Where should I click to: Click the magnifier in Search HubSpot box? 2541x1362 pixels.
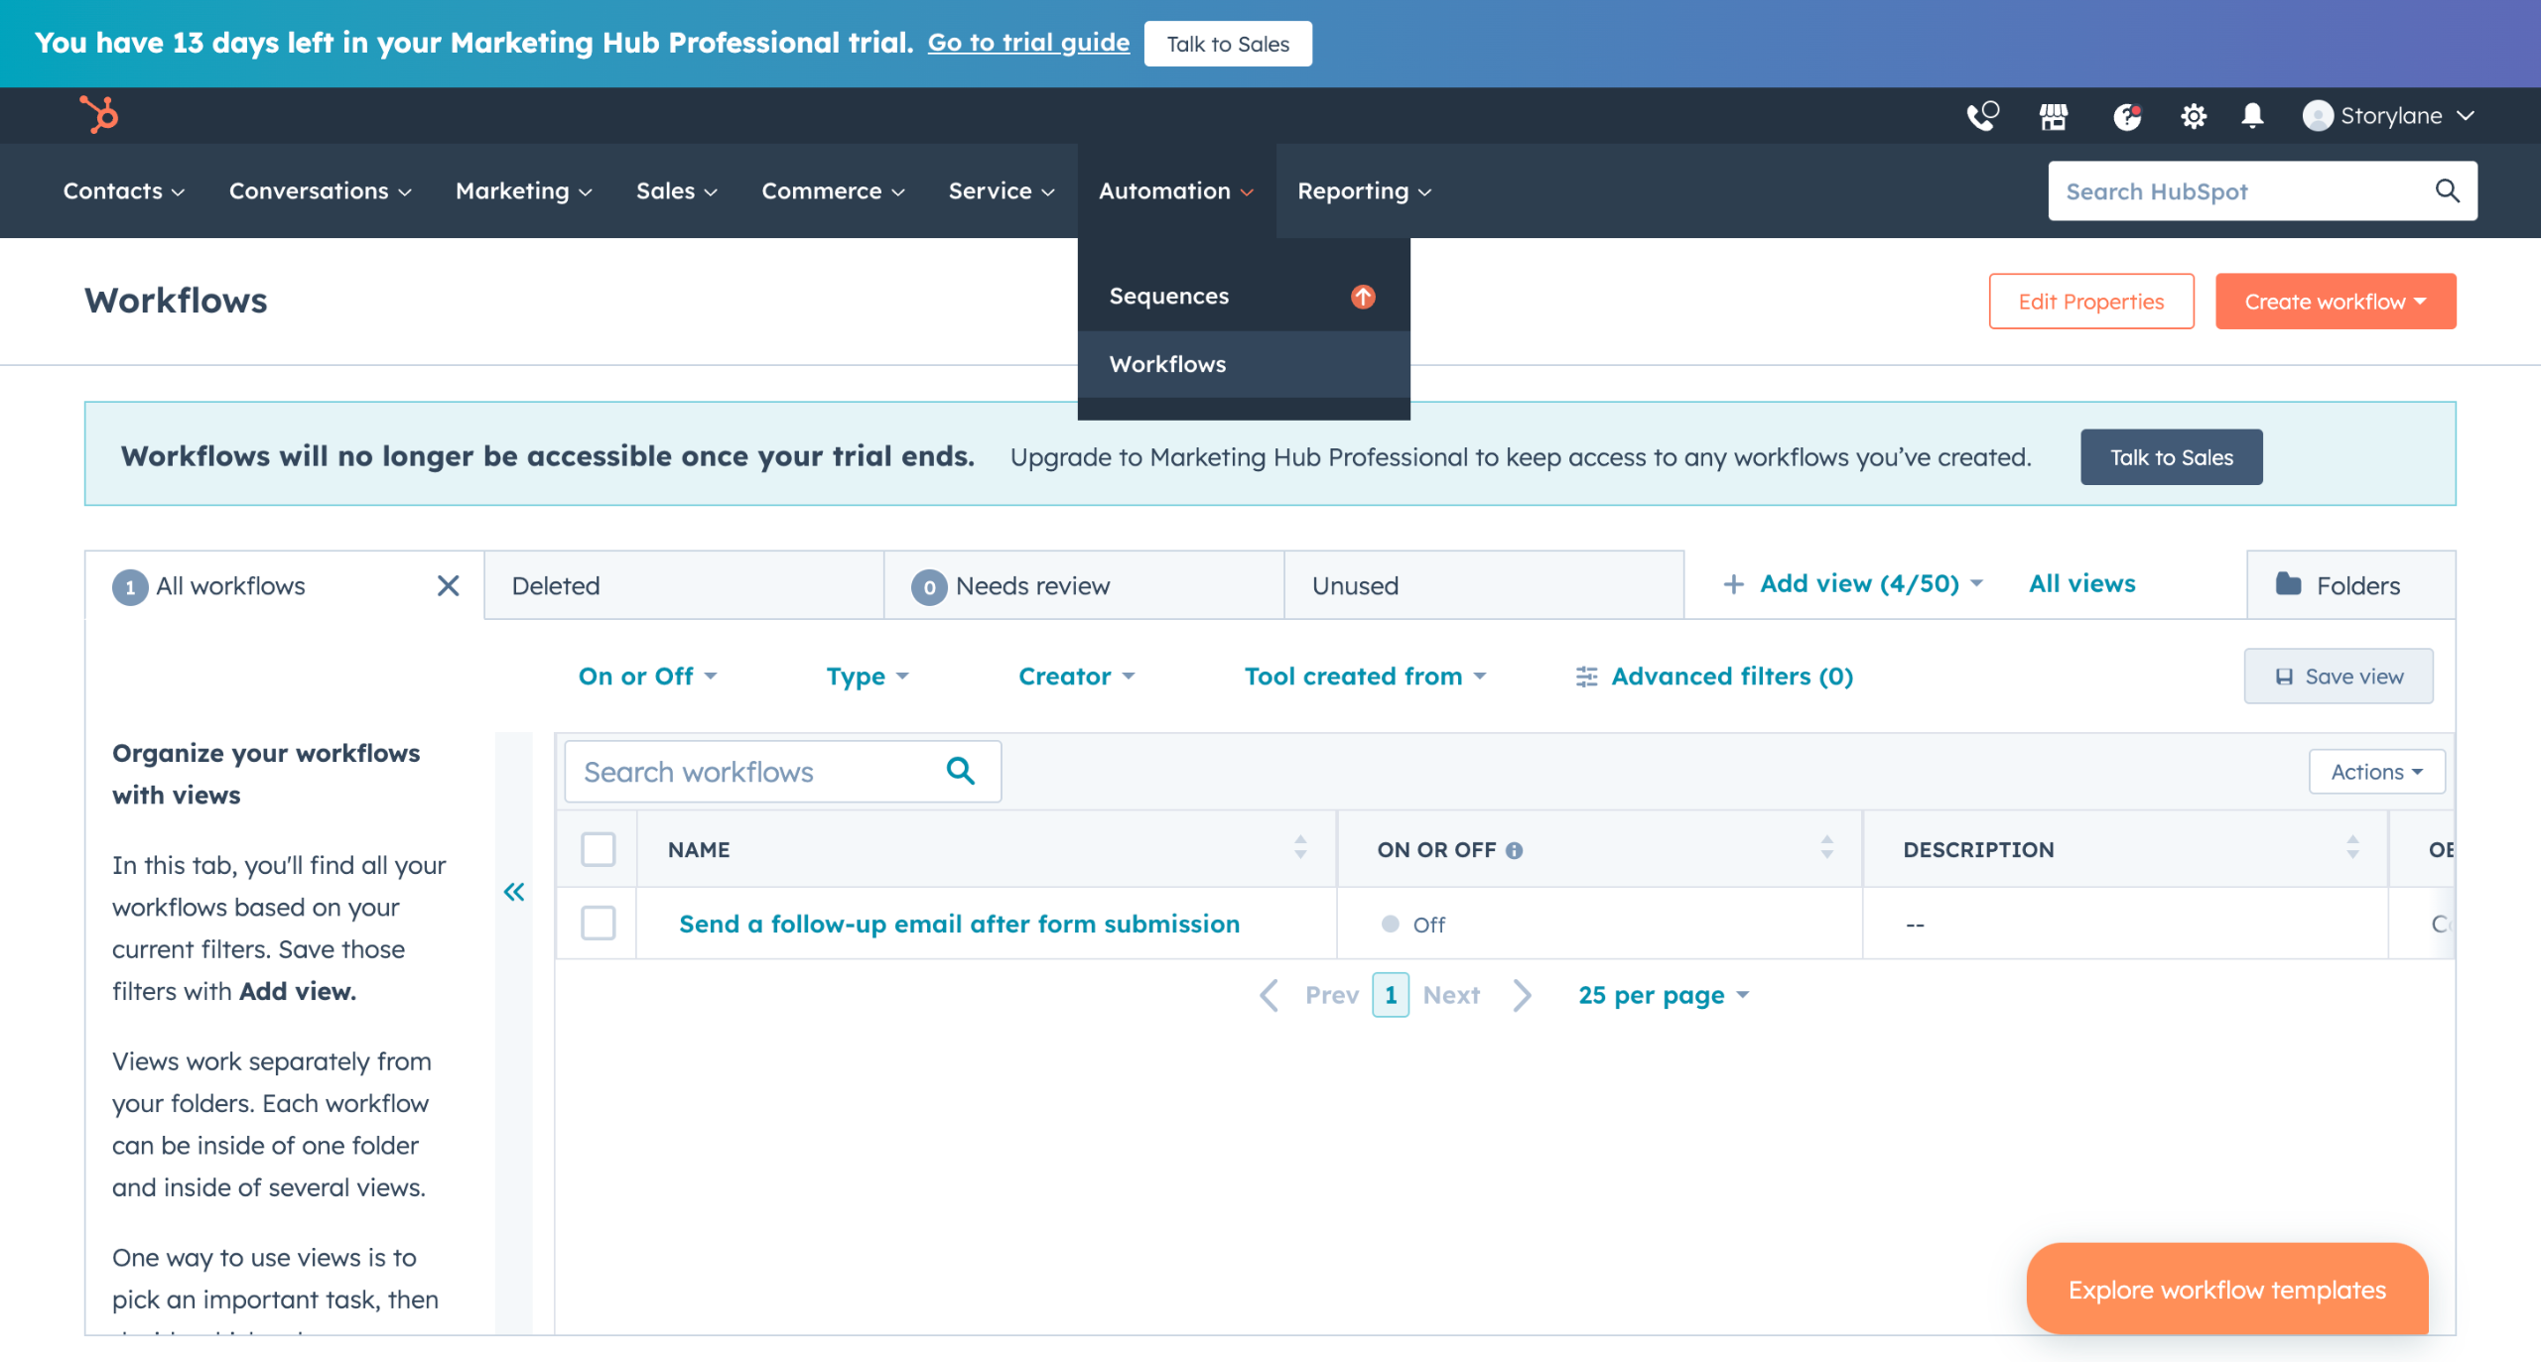2447,190
